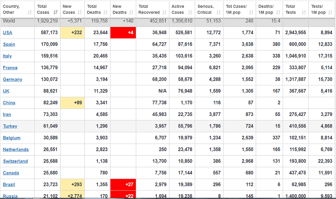Sort by Country, Other column arrows
The width and height of the screenshot is (336, 199).
pyautogui.click(x=30, y=12)
